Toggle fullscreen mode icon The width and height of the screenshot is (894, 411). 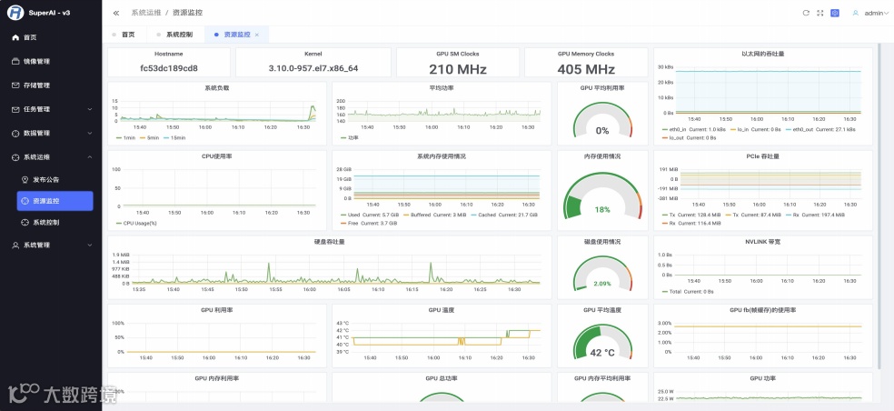click(x=820, y=13)
